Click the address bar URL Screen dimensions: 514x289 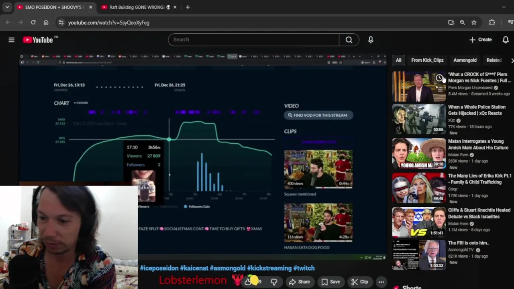(x=109, y=22)
